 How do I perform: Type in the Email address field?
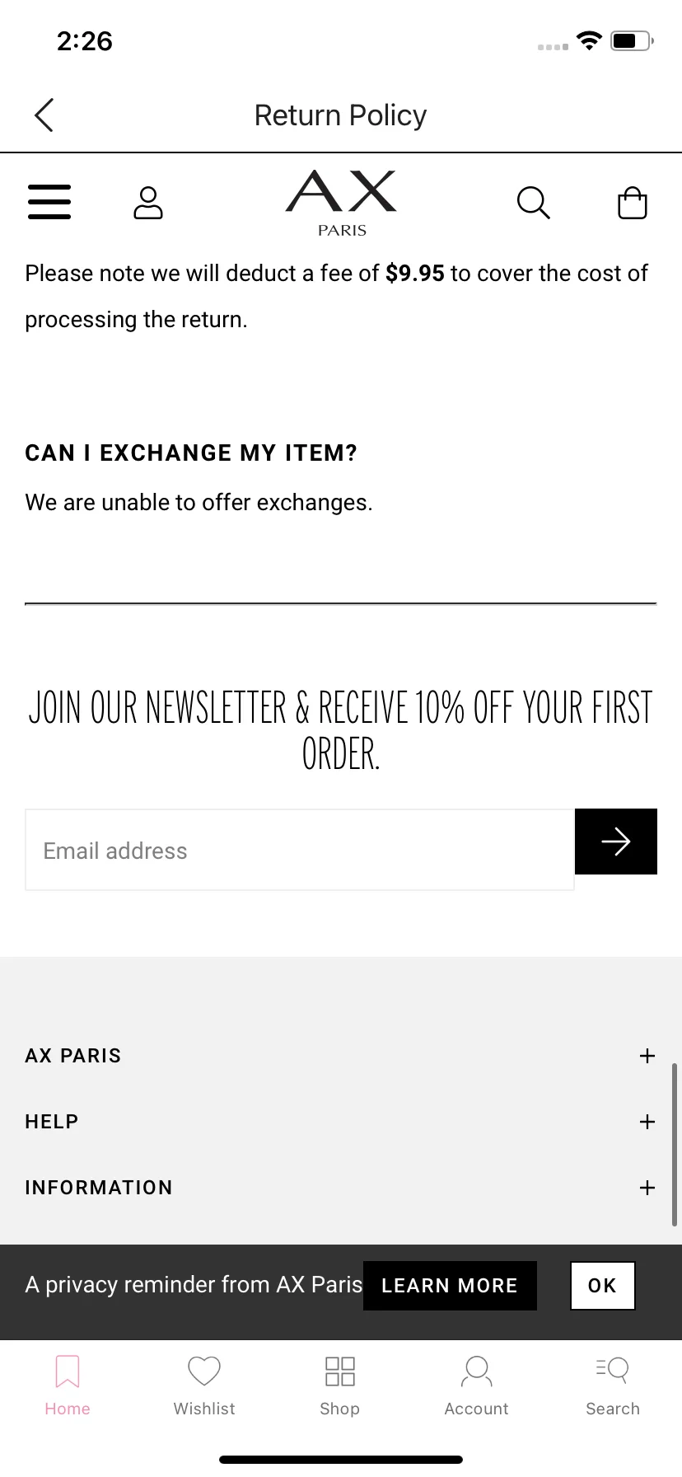click(x=300, y=850)
